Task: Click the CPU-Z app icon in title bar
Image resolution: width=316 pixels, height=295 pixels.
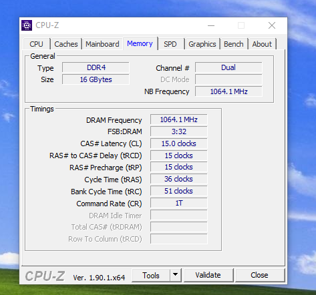Action: click(x=27, y=25)
